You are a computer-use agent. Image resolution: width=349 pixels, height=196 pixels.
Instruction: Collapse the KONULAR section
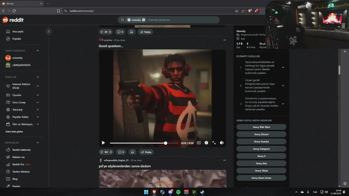(x=38, y=77)
